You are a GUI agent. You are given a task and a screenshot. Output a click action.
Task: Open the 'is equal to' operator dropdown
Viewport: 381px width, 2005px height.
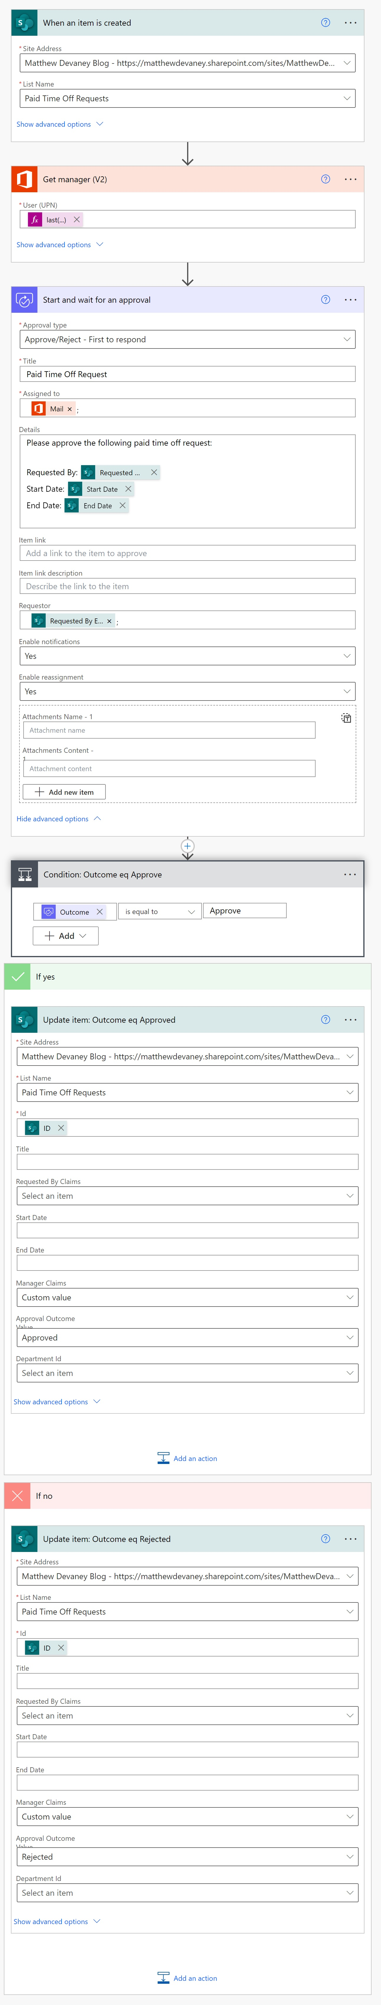[159, 911]
